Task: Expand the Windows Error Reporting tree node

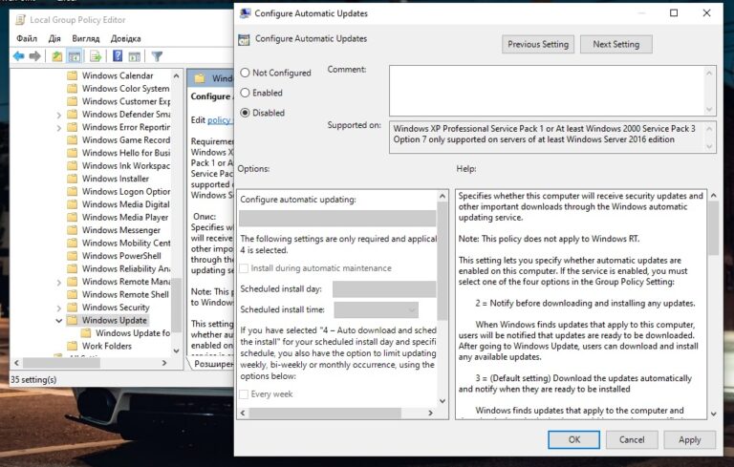Action: [58, 127]
